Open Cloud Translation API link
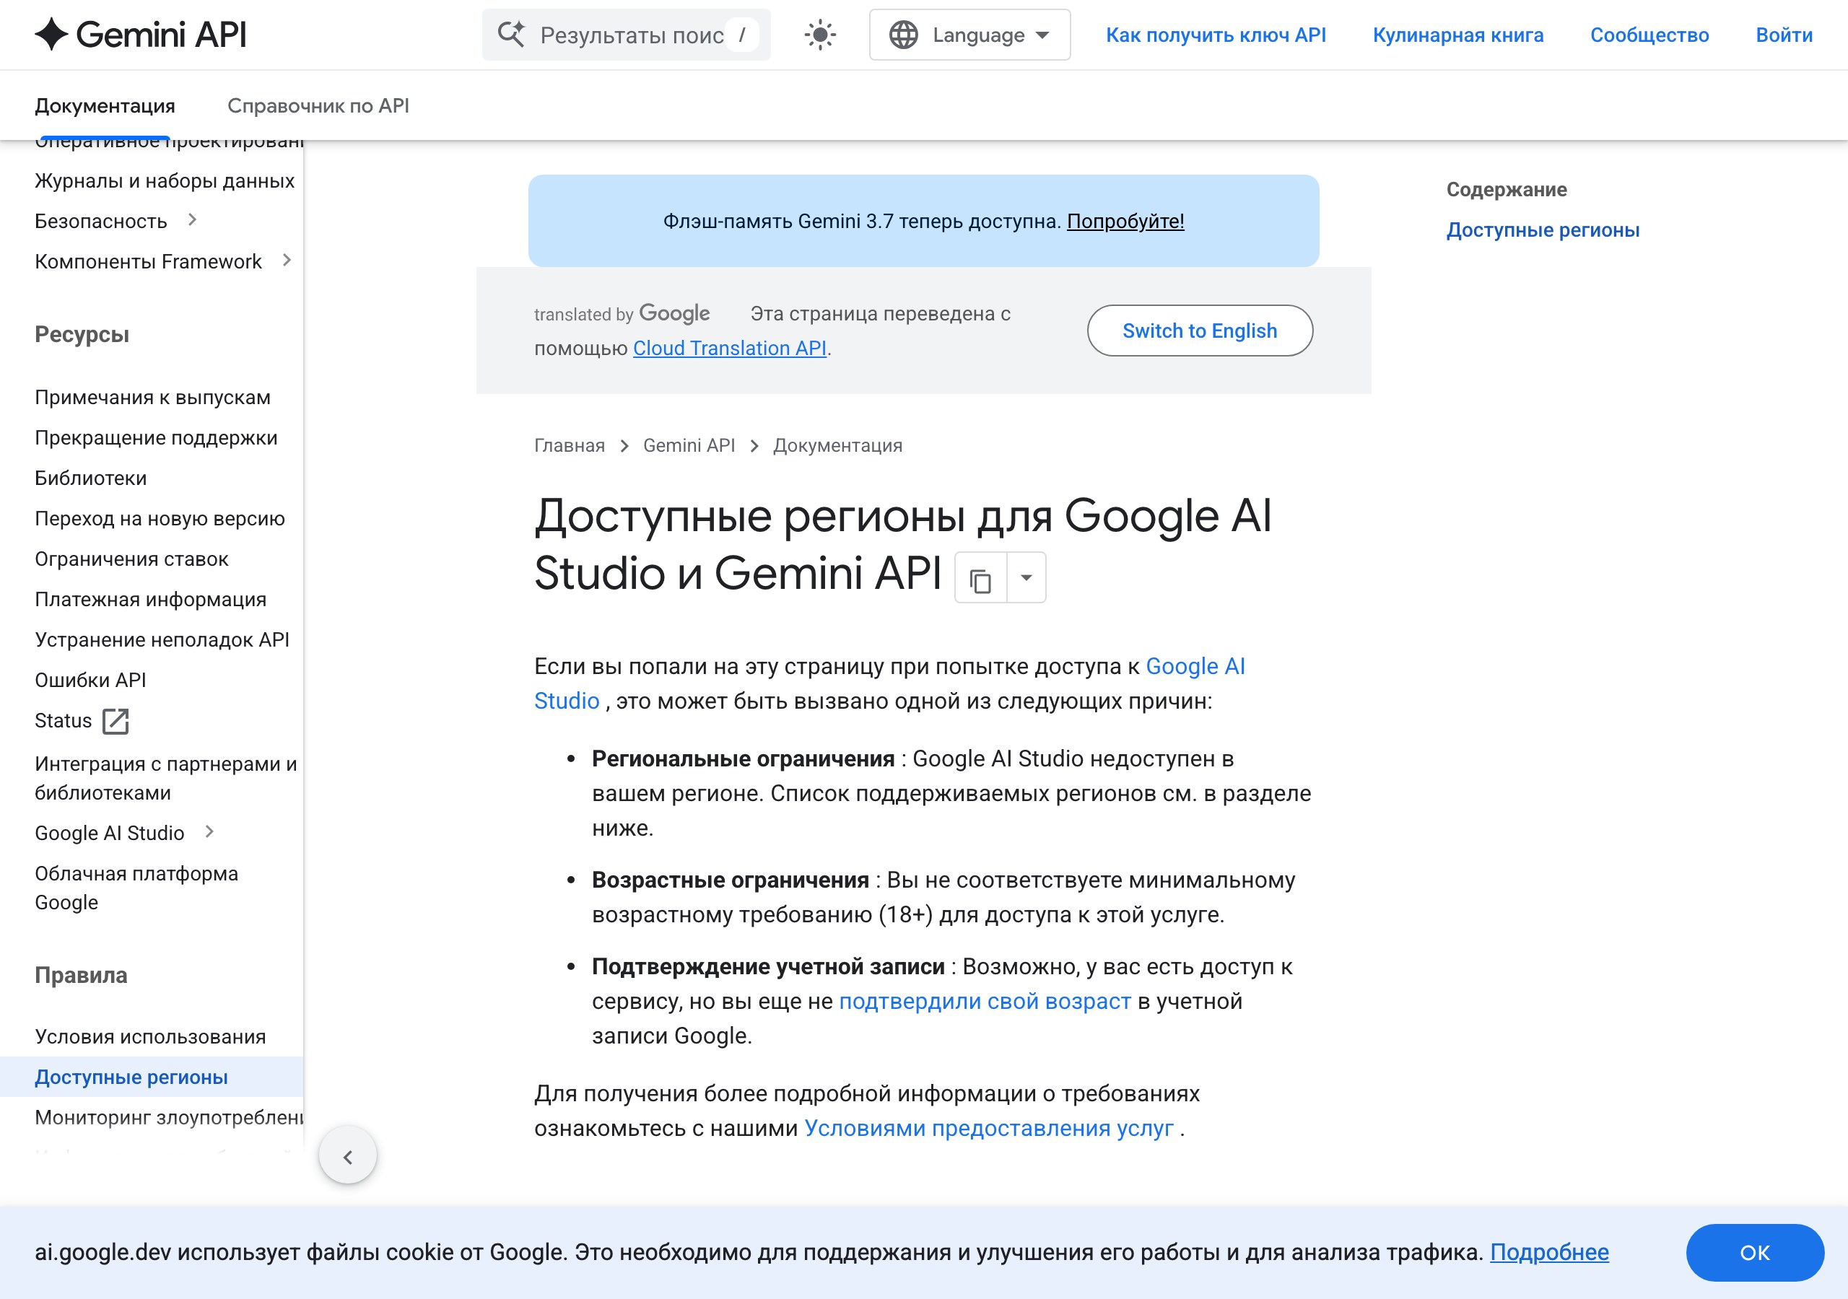The width and height of the screenshot is (1848, 1299). (729, 348)
